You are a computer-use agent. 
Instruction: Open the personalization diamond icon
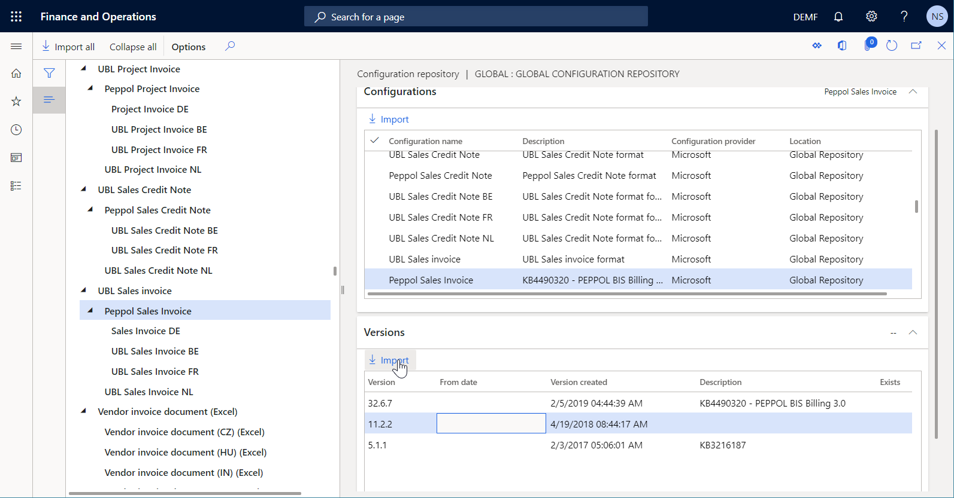[817, 45]
